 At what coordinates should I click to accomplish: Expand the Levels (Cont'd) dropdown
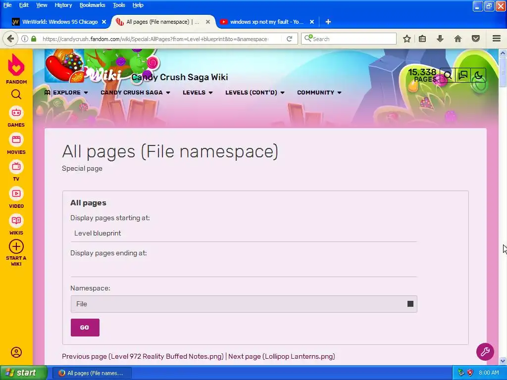[255, 93]
